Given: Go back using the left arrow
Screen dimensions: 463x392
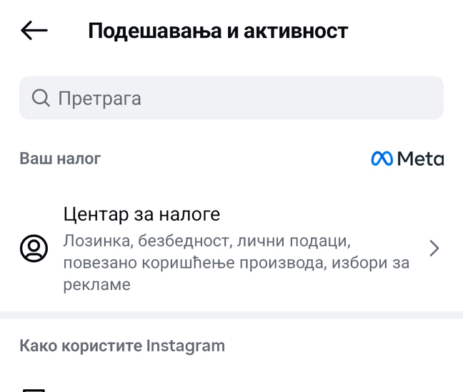Looking at the screenshot, I should 34,31.
